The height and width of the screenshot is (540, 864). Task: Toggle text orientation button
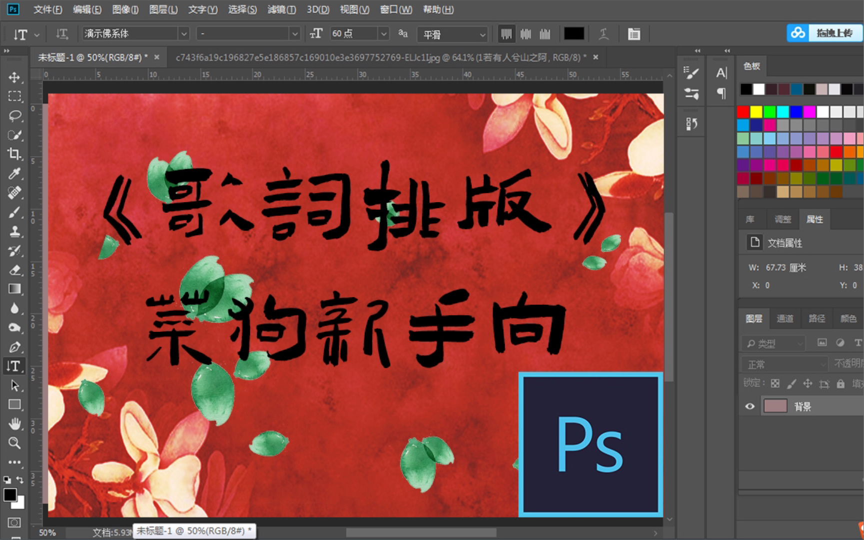[62, 34]
